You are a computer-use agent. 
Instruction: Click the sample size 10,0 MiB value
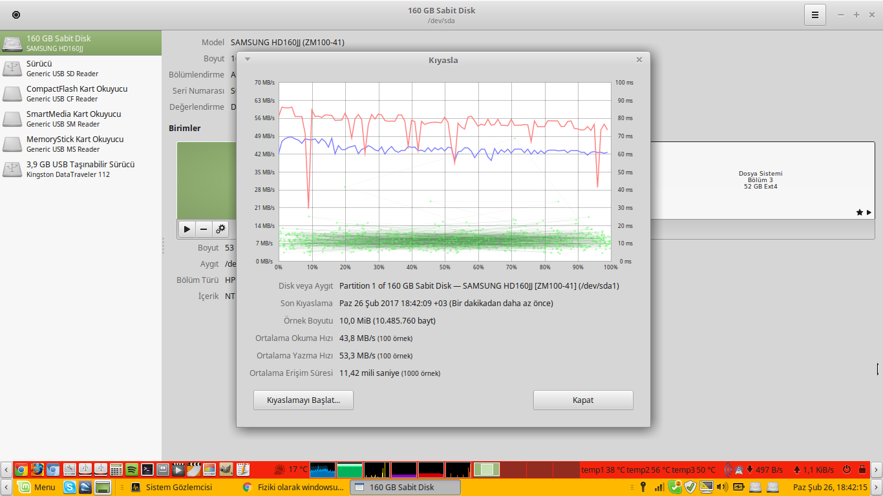click(387, 321)
